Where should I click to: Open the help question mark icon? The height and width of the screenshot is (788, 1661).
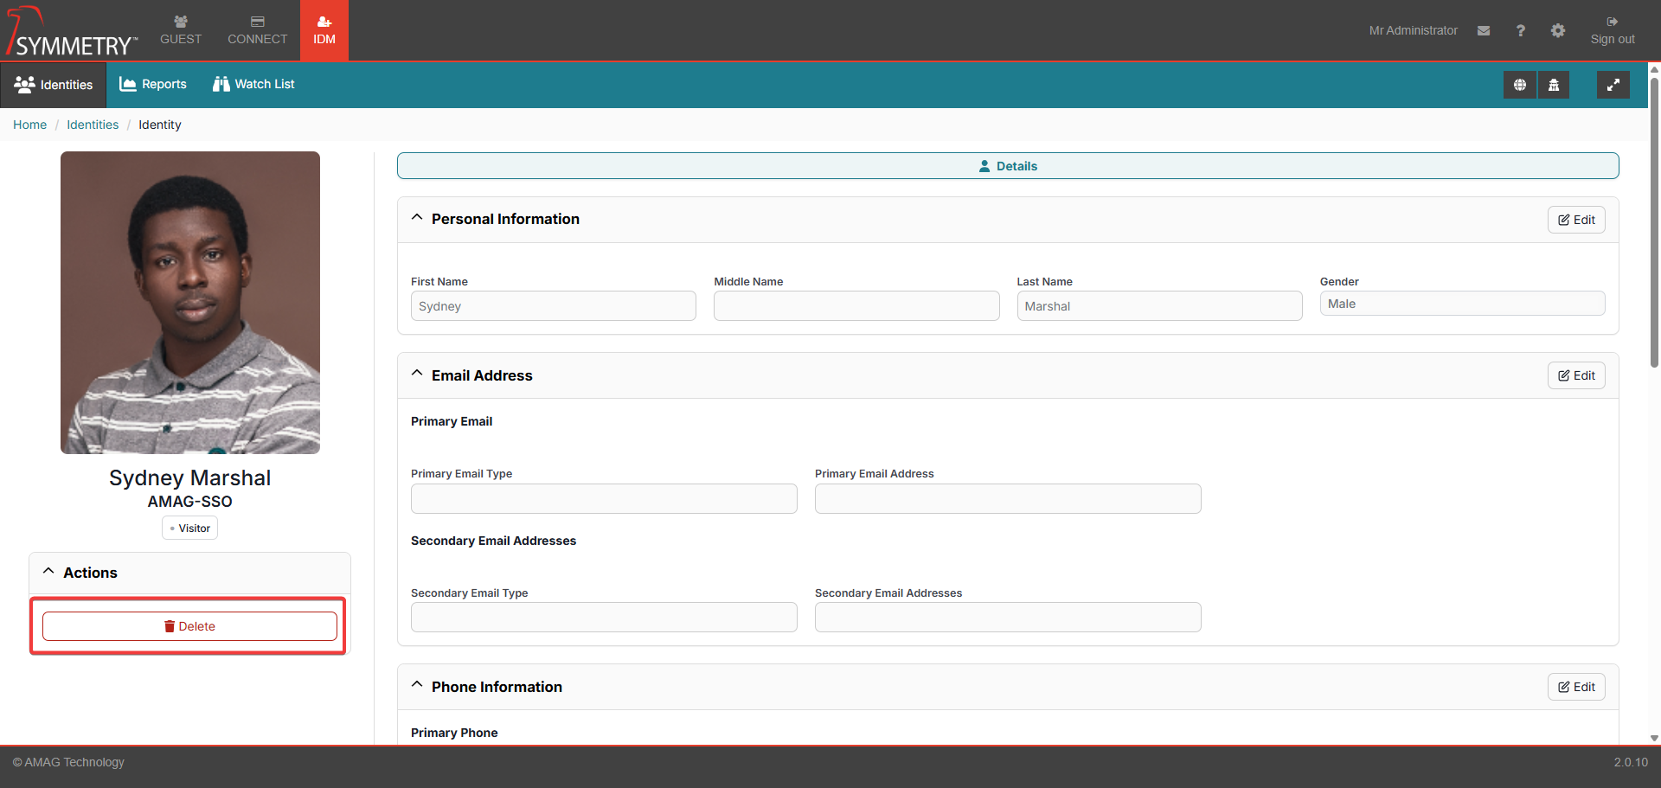coord(1520,30)
